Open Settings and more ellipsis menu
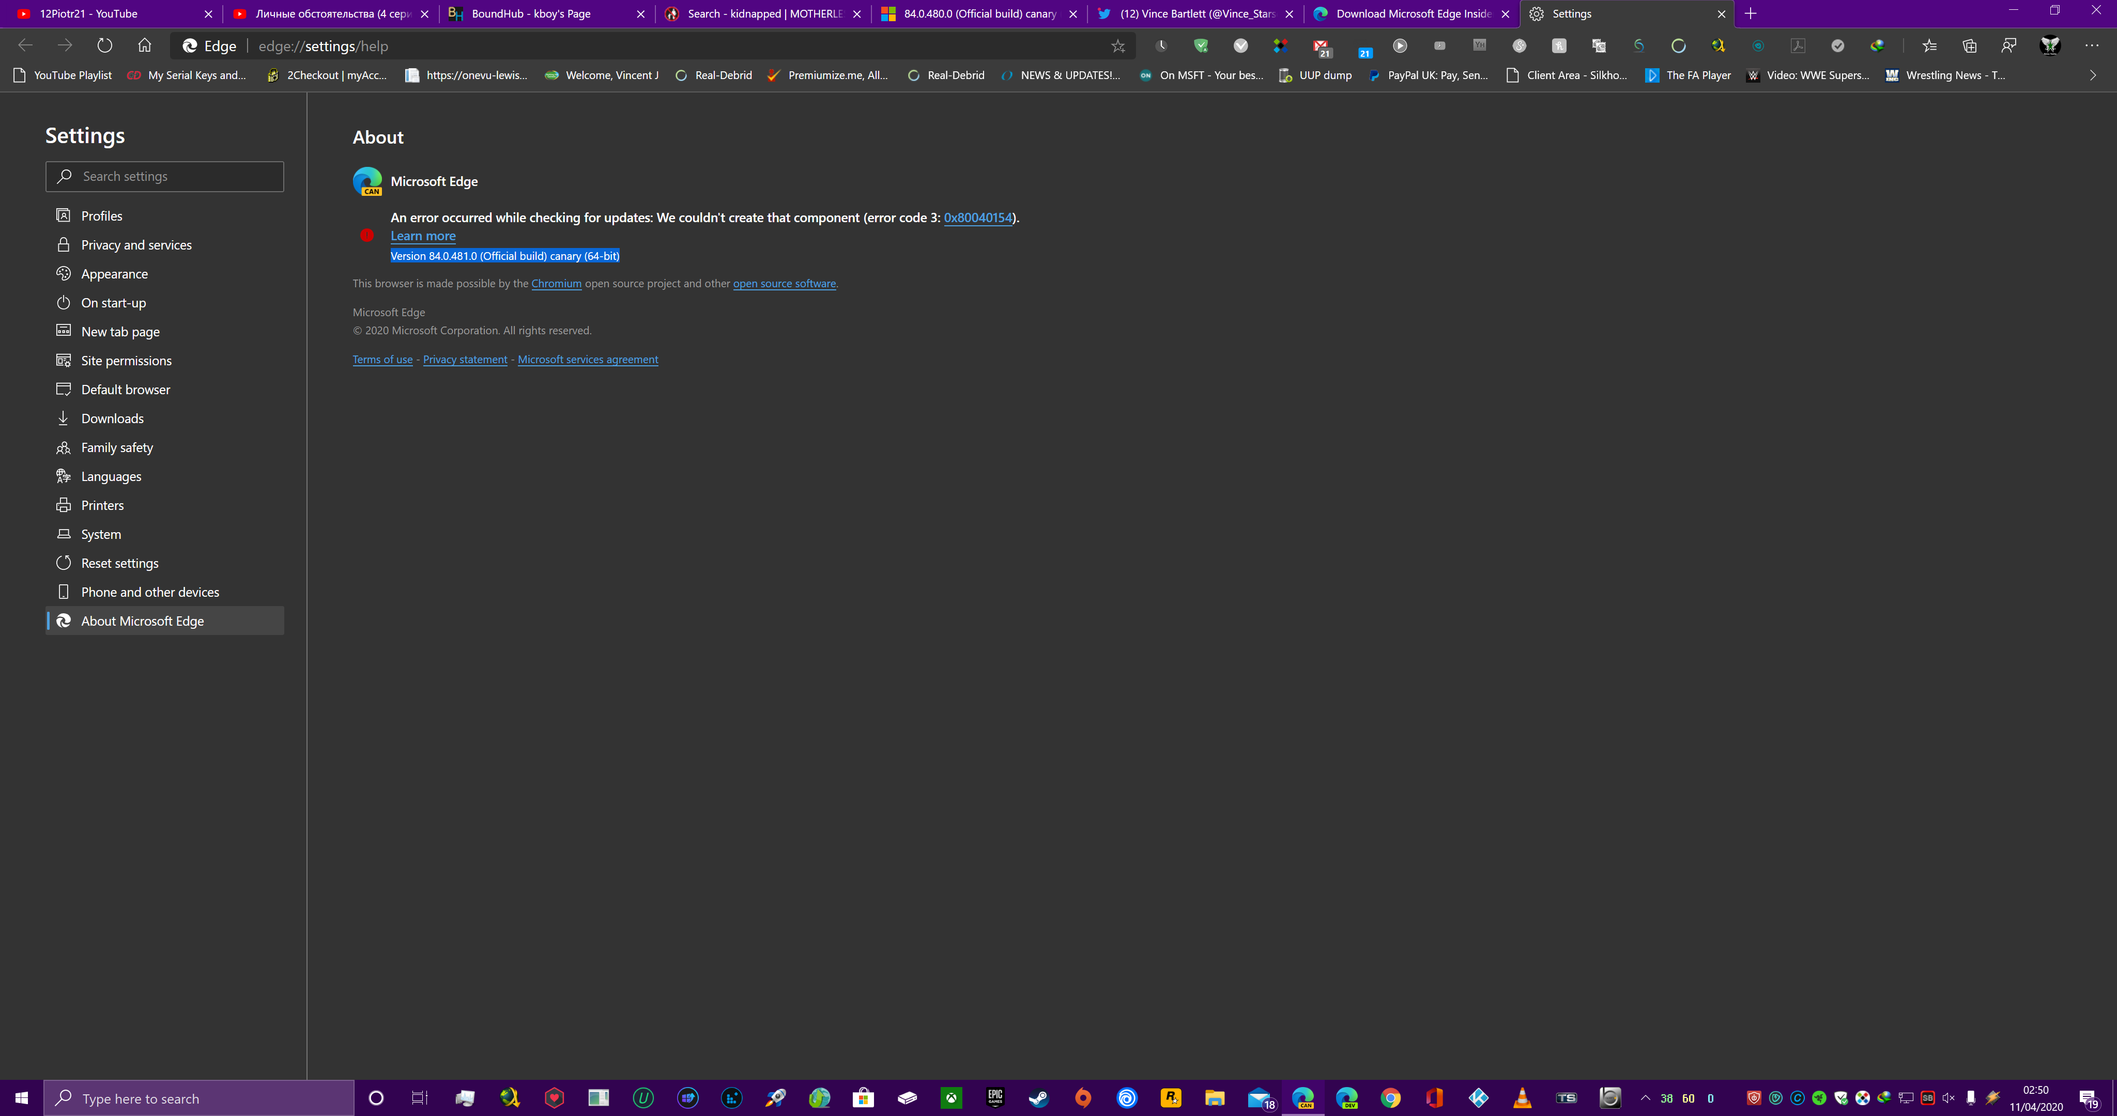The image size is (2117, 1116). point(2092,45)
